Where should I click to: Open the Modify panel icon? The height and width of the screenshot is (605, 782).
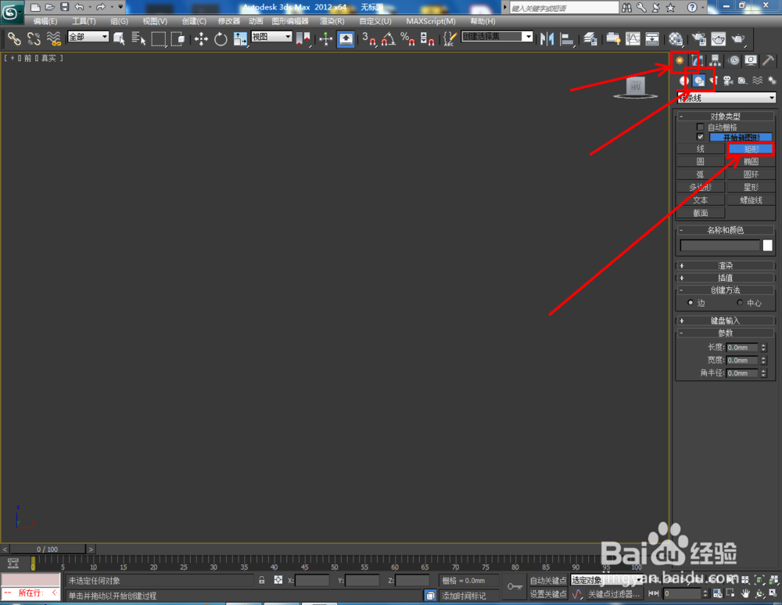pyautogui.click(x=696, y=60)
